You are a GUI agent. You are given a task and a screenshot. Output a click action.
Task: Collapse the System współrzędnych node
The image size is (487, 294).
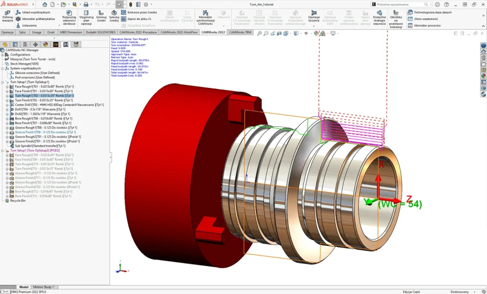(x=2, y=68)
